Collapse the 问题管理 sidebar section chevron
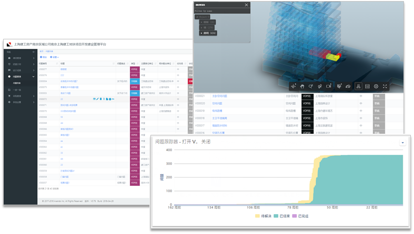Screen dimensions: 414x234 click(33, 77)
